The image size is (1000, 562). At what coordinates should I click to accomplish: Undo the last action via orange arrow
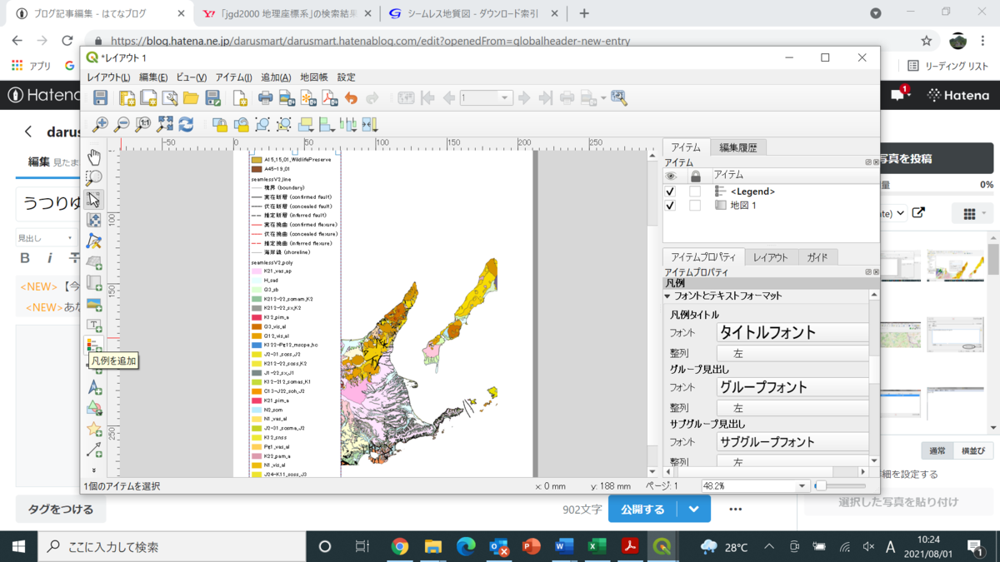click(351, 98)
